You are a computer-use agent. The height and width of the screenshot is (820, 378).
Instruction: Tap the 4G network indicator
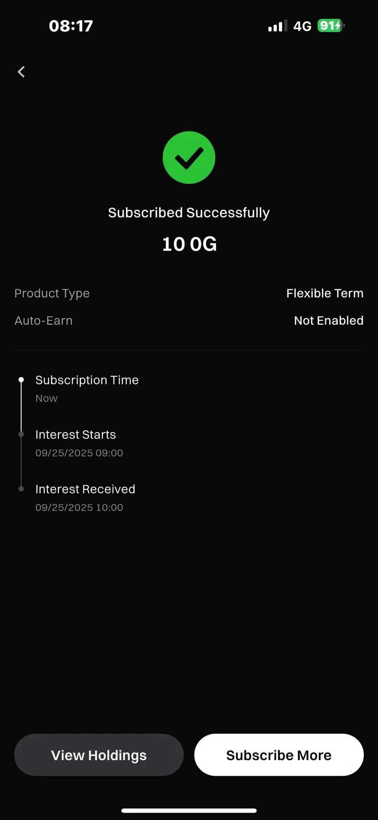click(x=302, y=26)
